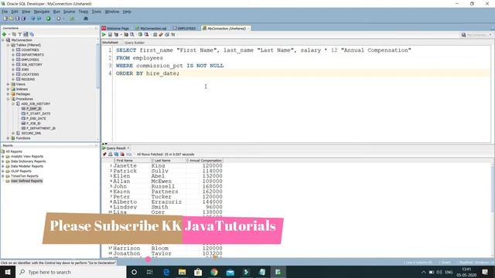Viewport: 495px width, 278px height.
Task: Open the Tools menu
Action: [x=97, y=12]
